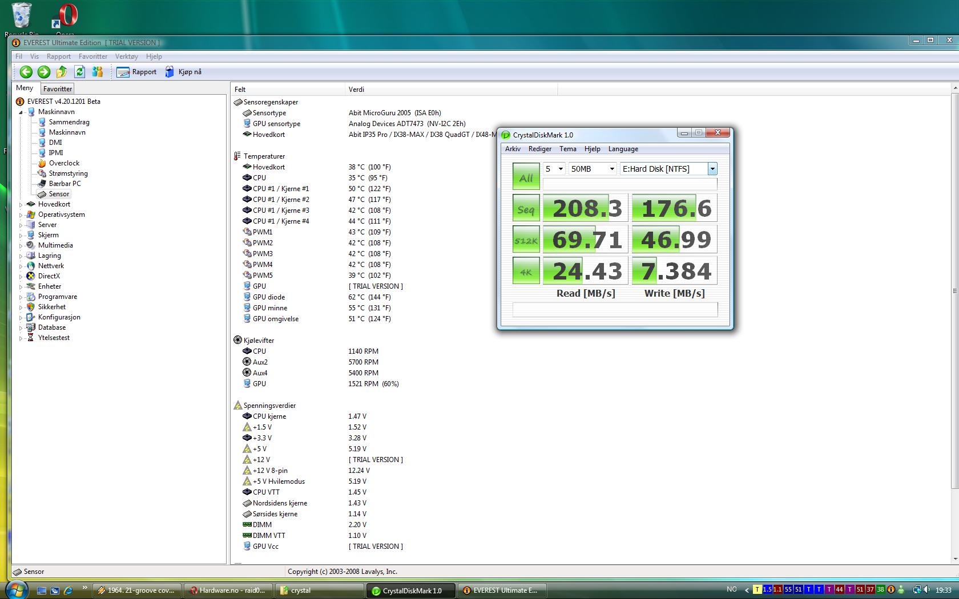Click the DirectX icon in tree
Image resolution: width=959 pixels, height=599 pixels.
(x=31, y=276)
